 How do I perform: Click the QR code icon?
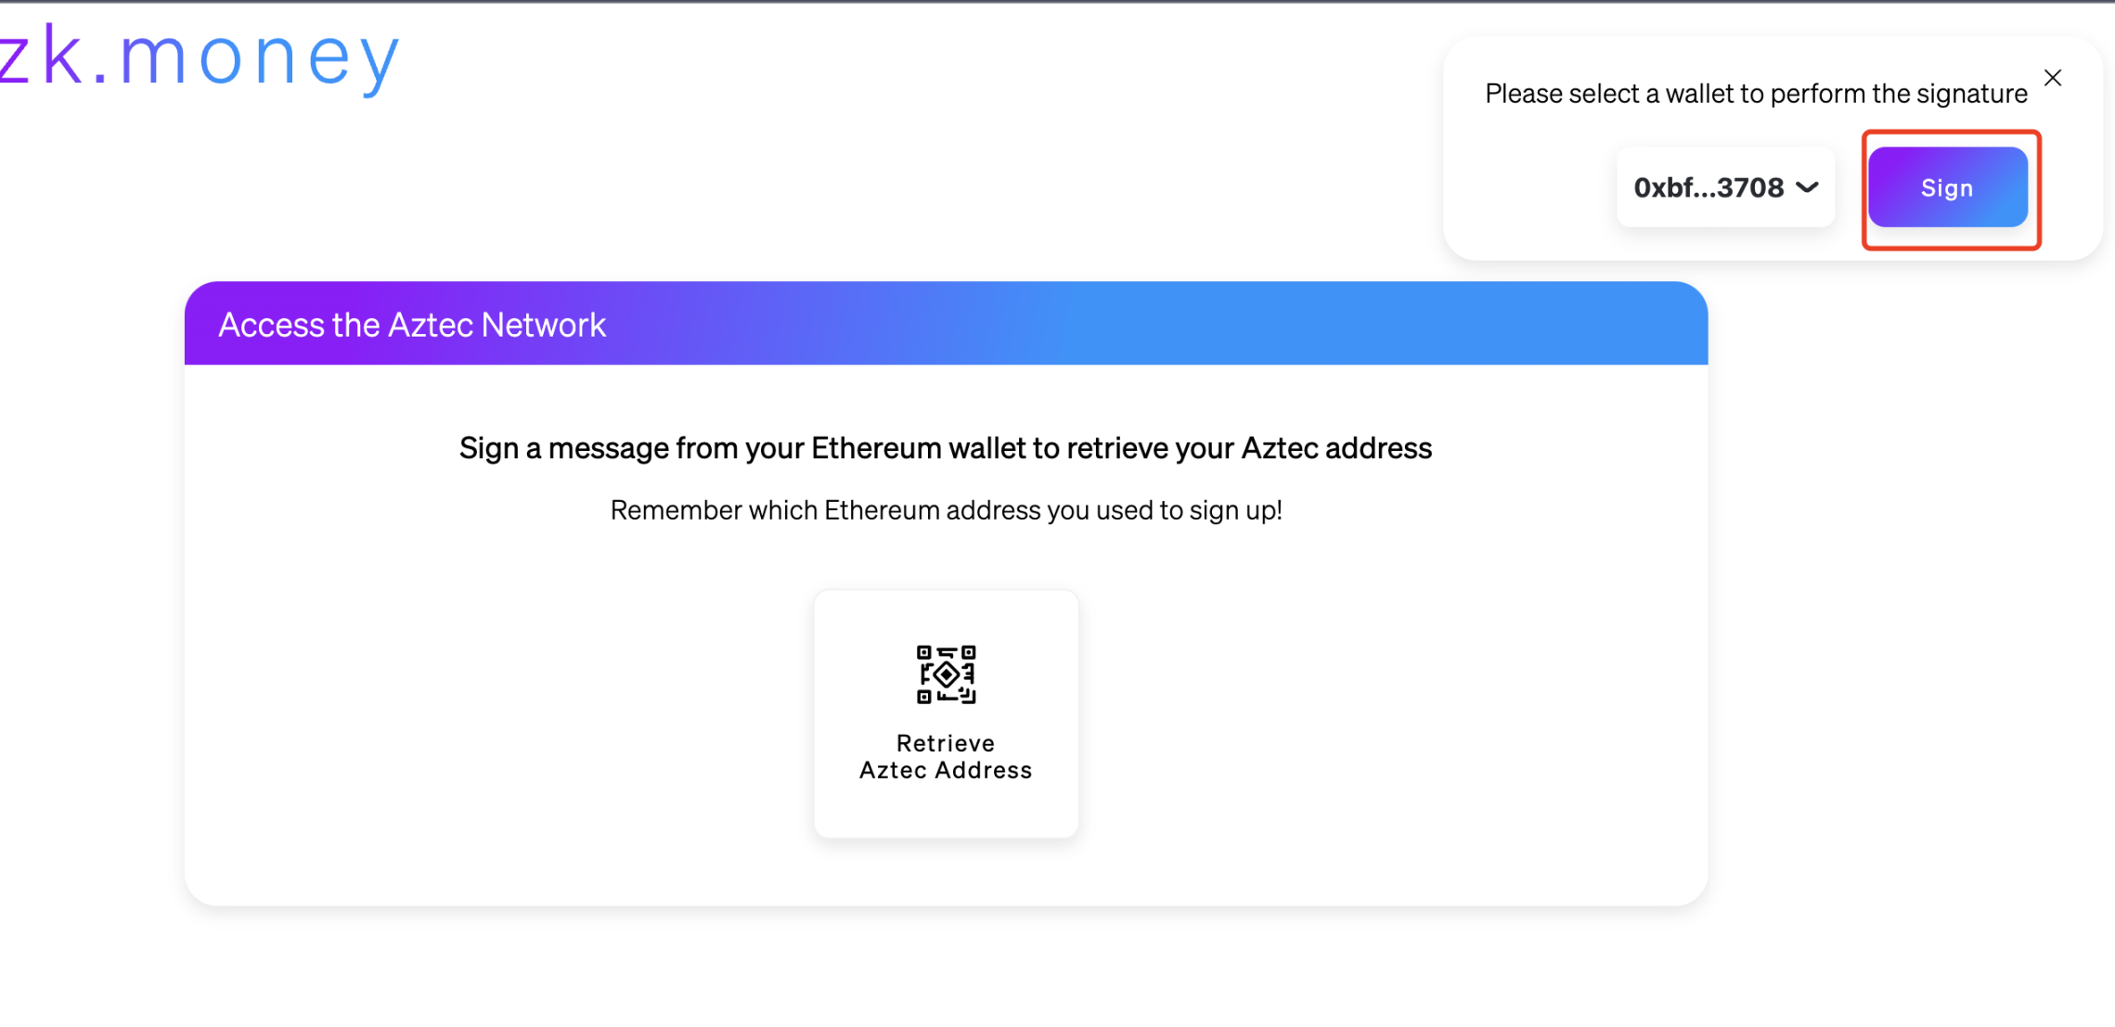[x=946, y=674]
